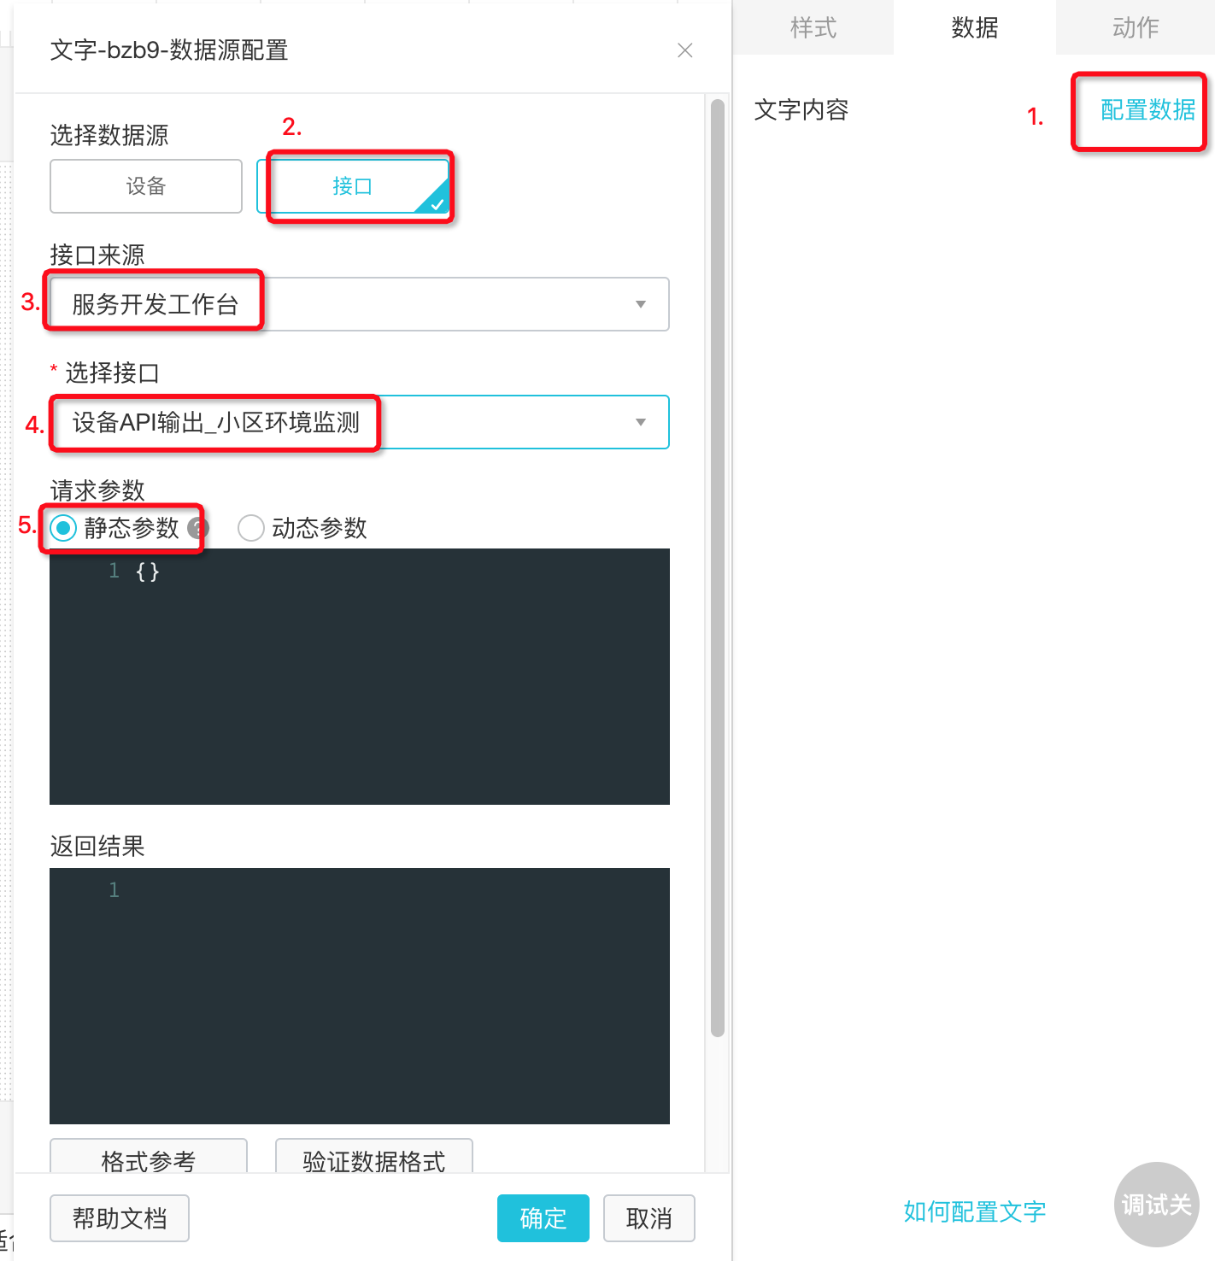Open 如何配置文字 help link
This screenshot has height=1261, width=1215.
coord(974,1211)
